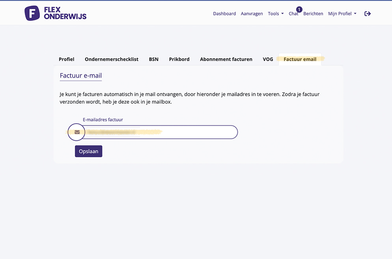392x259 pixels.
Task: Open Chat from the navigation bar
Action: coord(293,14)
